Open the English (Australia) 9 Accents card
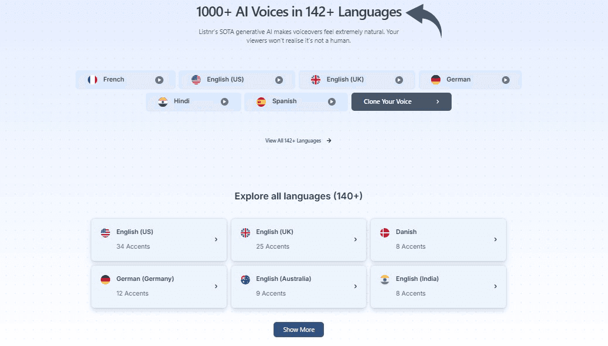The image size is (608, 346). click(299, 287)
